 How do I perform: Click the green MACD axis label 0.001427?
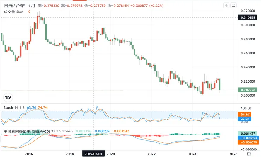(x=248, y=133)
